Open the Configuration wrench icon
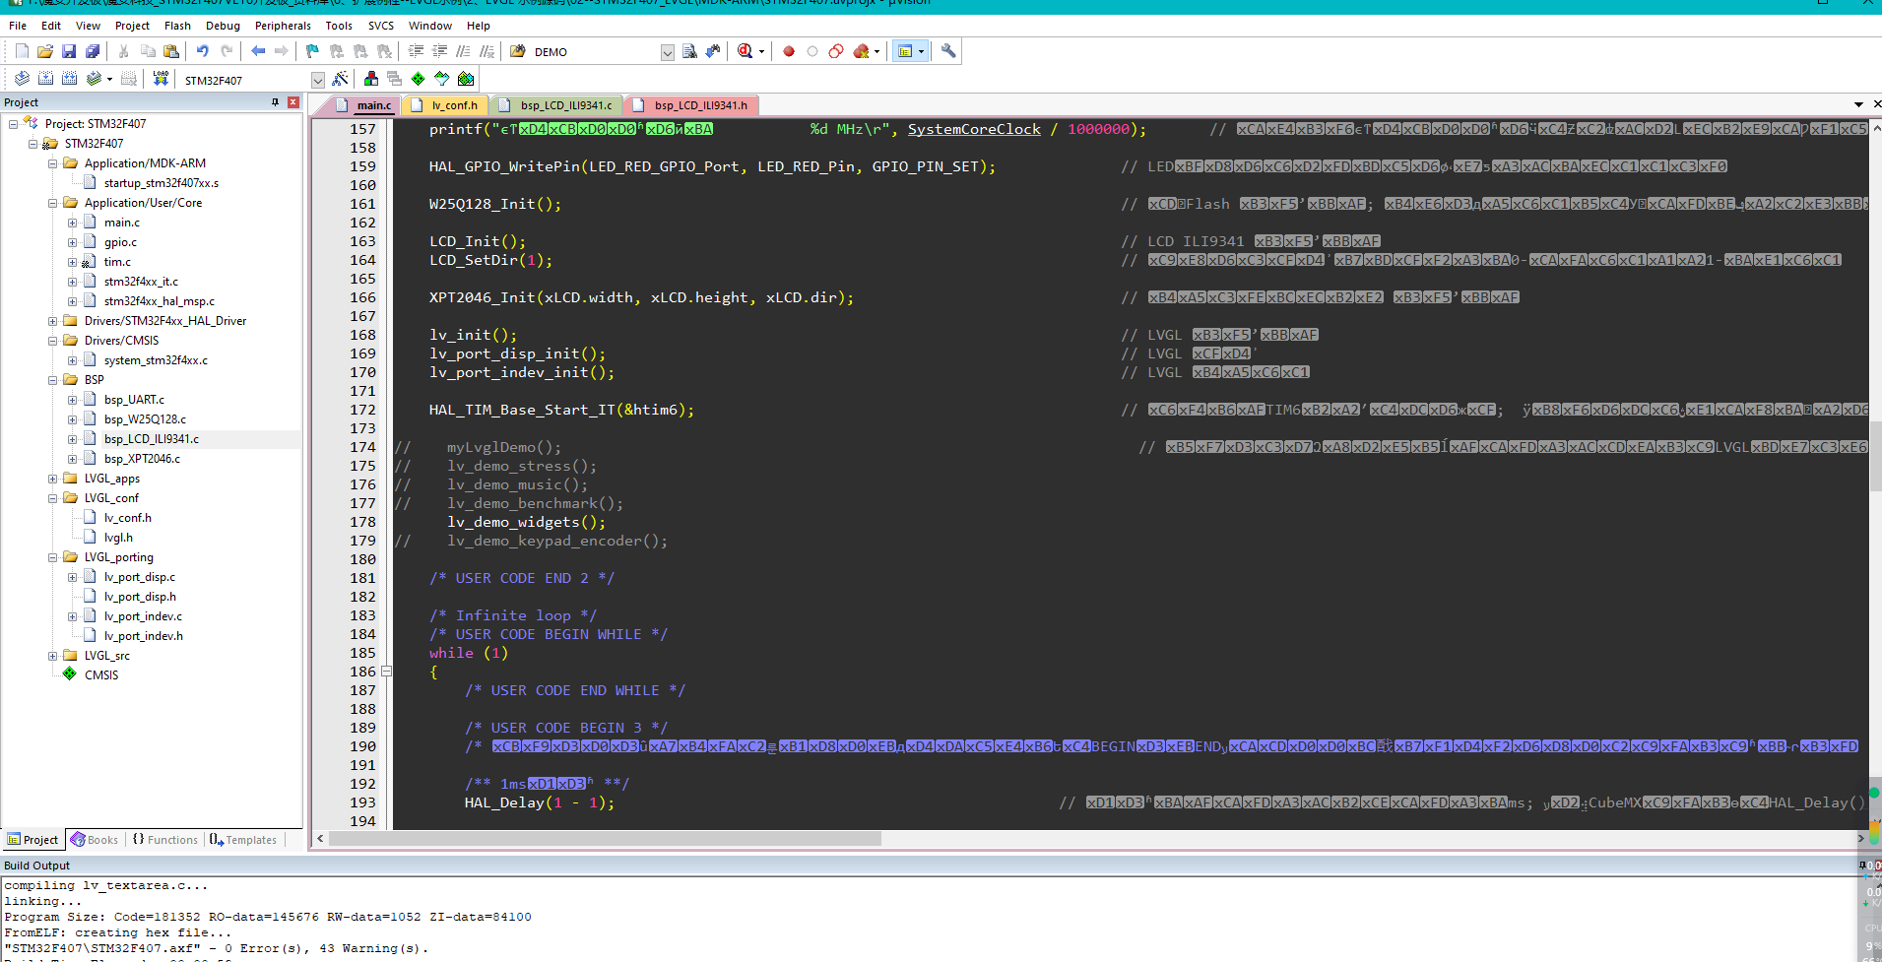The width and height of the screenshot is (1882, 962). point(948,51)
